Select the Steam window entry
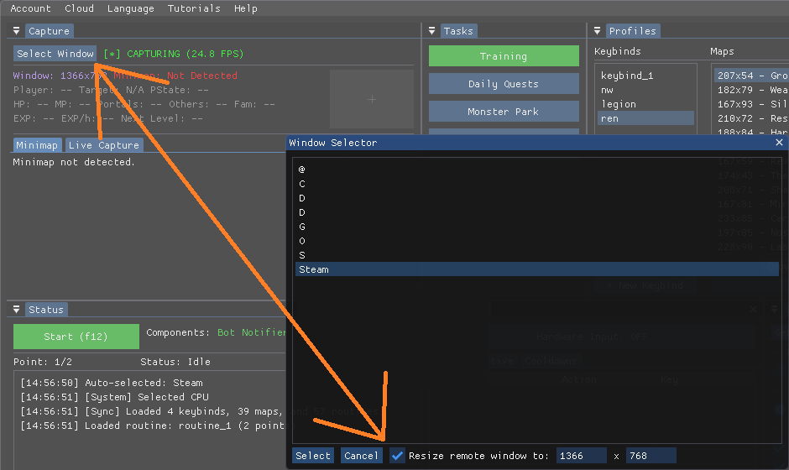Screen dimensions: 789x470 (537, 269)
